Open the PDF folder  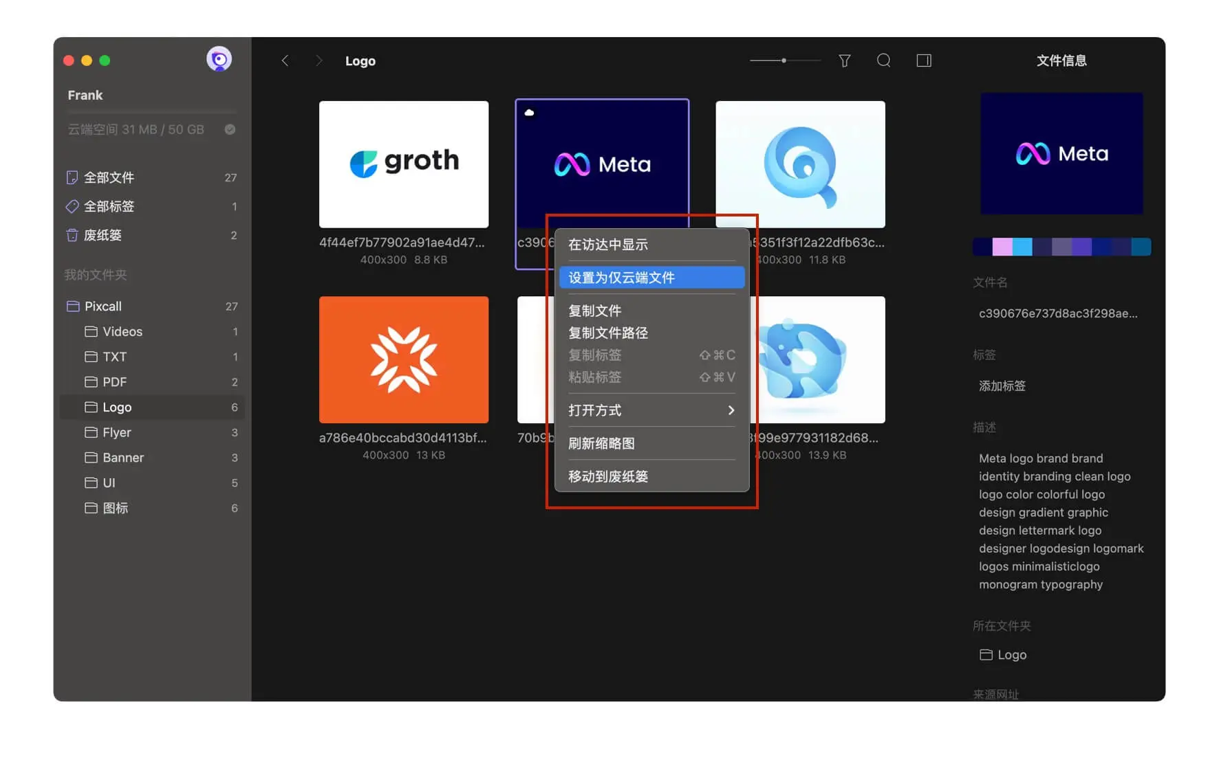(x=151, y=381)
